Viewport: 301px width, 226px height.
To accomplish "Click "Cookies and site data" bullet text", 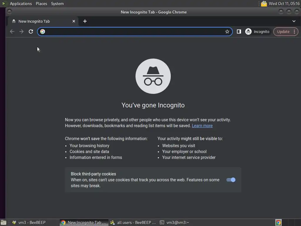I will 89,152.
